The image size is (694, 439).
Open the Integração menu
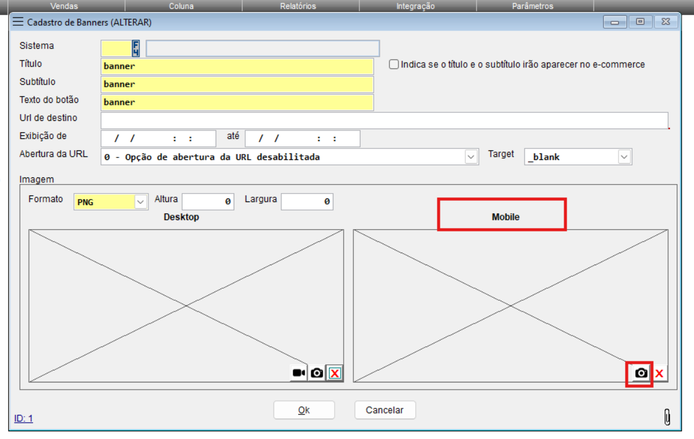[x=415, y=6]
